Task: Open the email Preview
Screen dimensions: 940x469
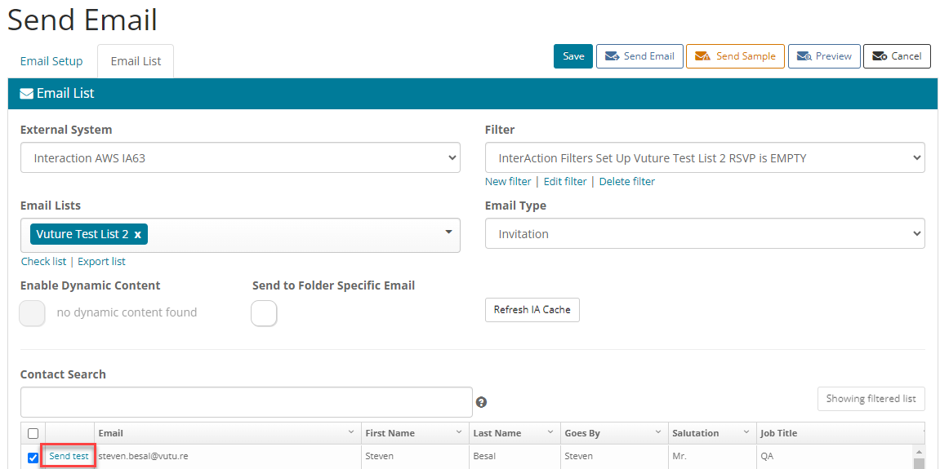Action: click(x=824, y=56)
